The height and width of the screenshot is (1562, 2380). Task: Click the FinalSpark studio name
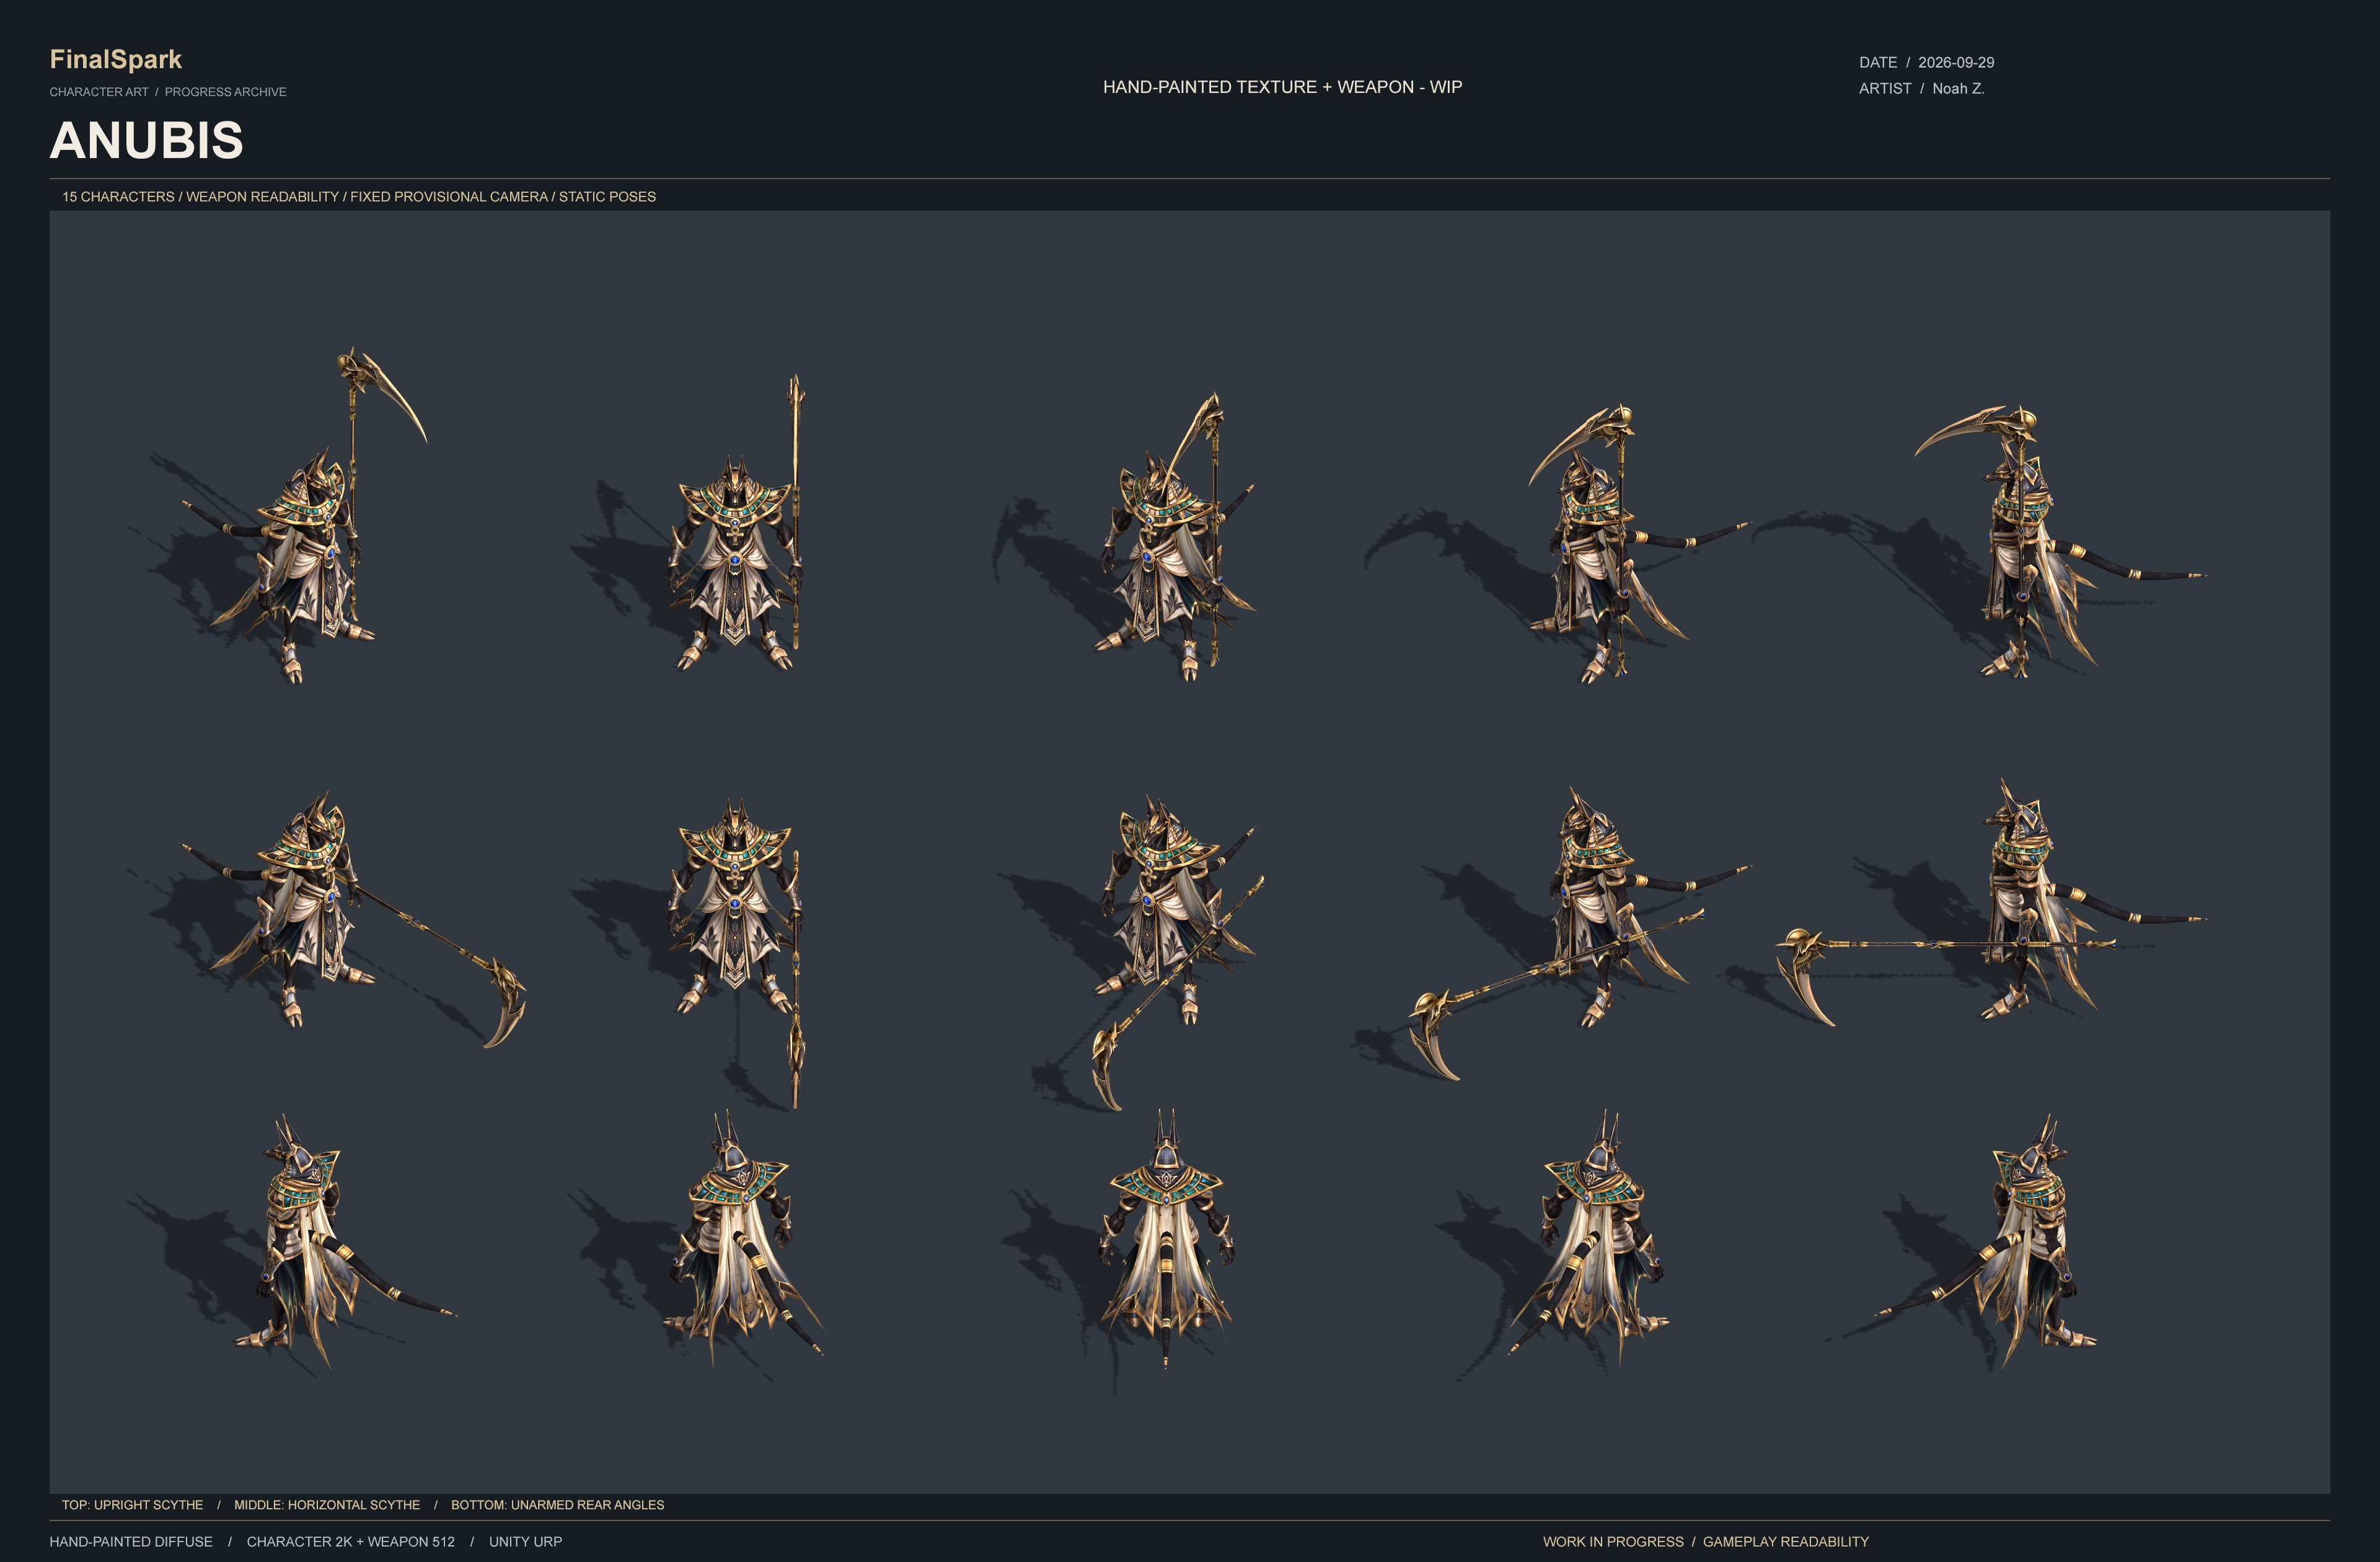pos(116,59)
